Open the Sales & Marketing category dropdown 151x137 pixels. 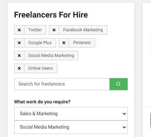tap(71, 114)
